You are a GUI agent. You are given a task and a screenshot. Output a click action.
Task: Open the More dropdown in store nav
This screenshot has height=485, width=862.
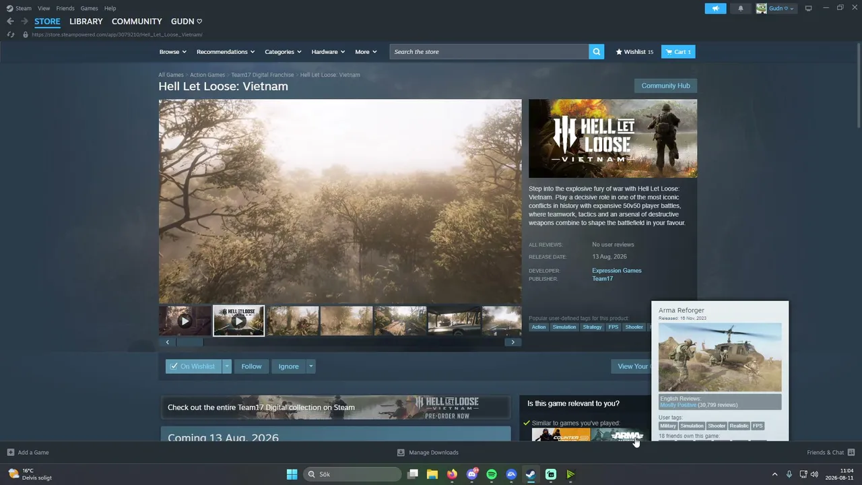[x=366, y=52]
